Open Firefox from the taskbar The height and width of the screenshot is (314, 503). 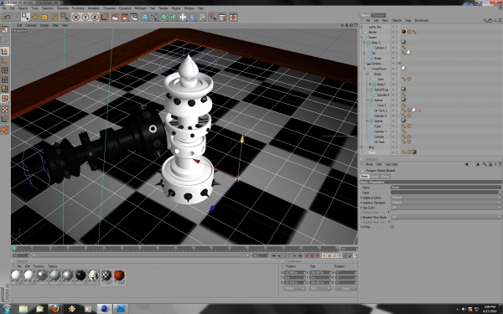(x=55, y=308)
